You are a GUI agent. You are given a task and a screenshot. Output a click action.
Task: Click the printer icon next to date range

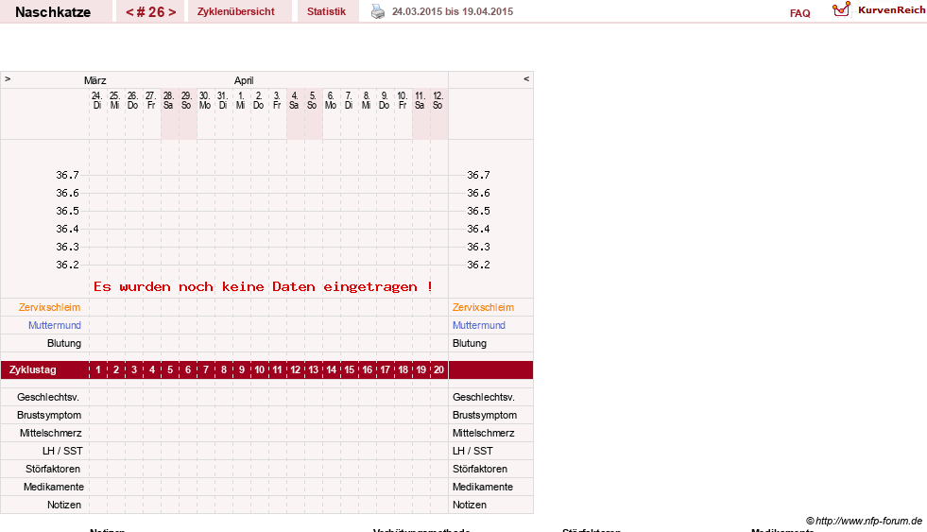378,11
